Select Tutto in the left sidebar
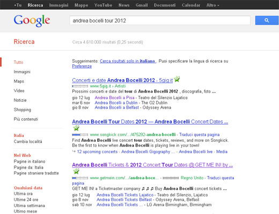The image size is (279, 214). (x=18, y=62)
